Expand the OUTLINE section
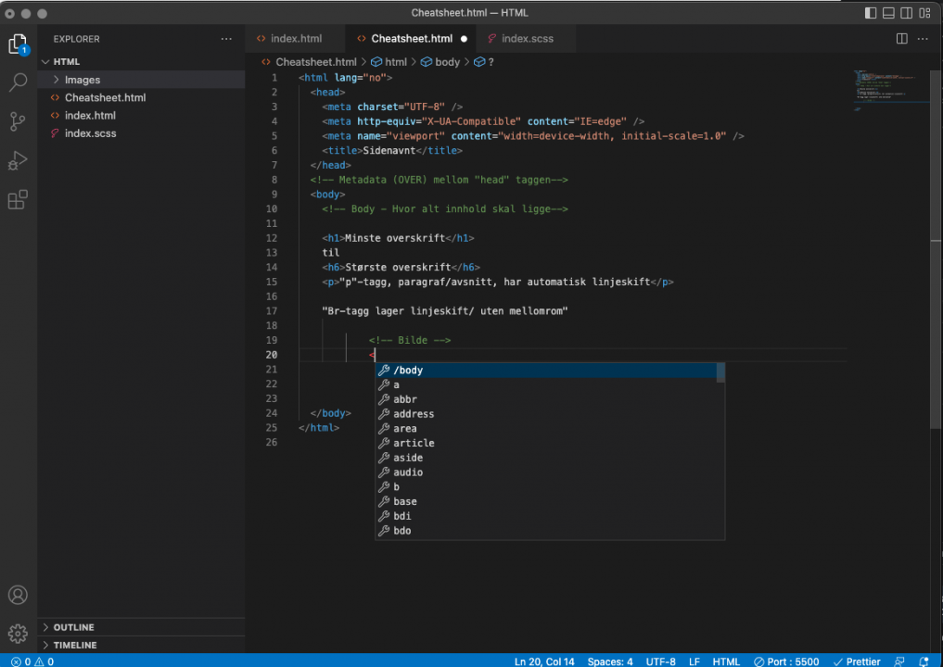The image size is (943, 667). (73, 627)
